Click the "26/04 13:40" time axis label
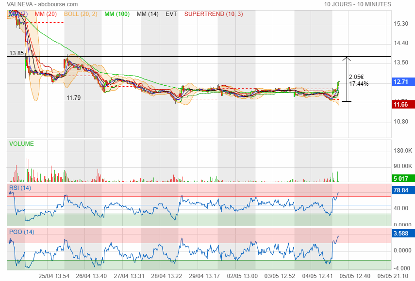Viewport: 415px width, 281px height. click(91, 276)
